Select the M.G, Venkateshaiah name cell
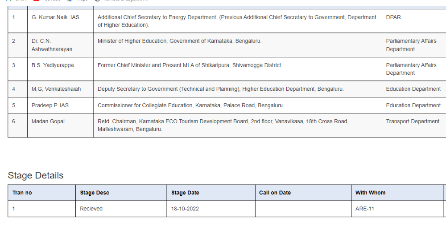 (x=56, y=89)
